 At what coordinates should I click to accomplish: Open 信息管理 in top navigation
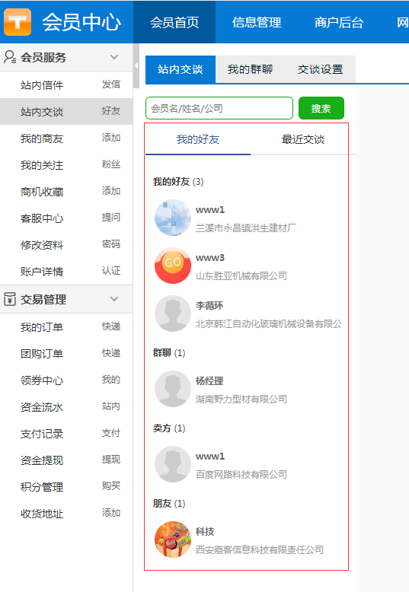point(257,22)
